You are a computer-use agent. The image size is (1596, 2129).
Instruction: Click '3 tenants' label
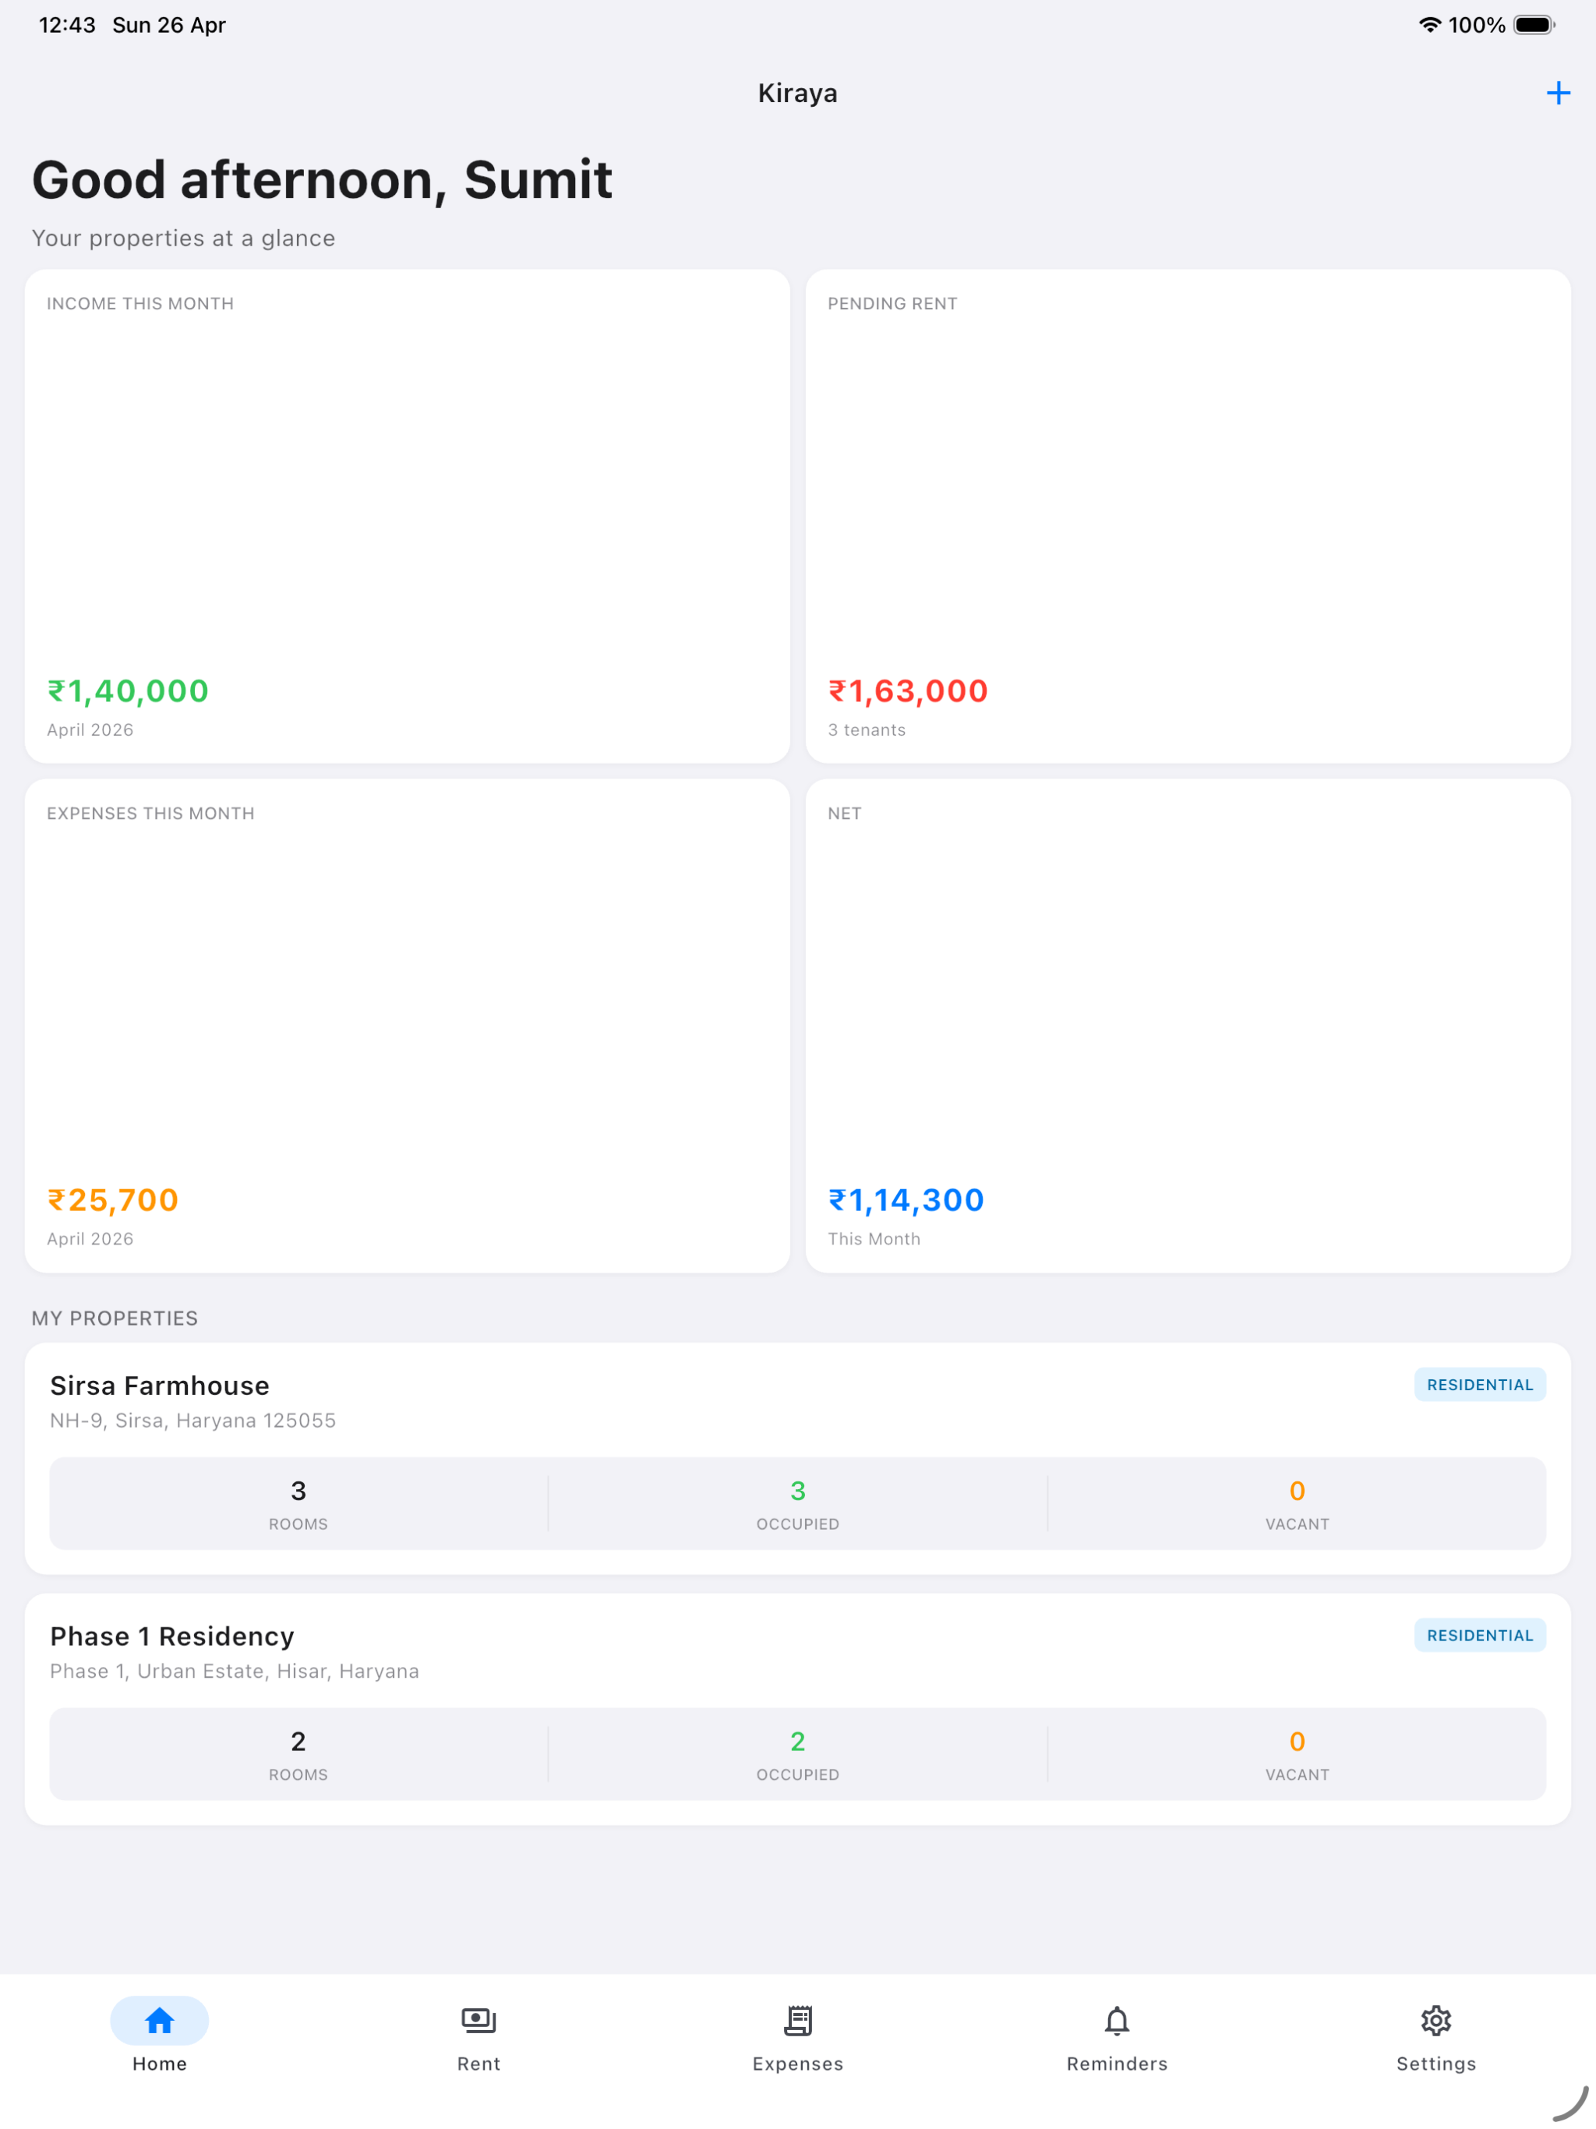[x=867, y=729]
